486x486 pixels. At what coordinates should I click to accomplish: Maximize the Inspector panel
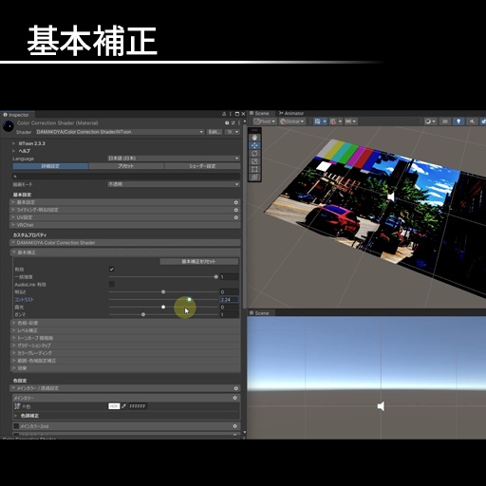tap(237, 114)
